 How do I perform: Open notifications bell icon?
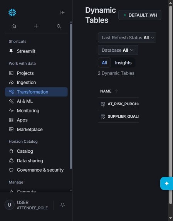[x=63, y=205]
